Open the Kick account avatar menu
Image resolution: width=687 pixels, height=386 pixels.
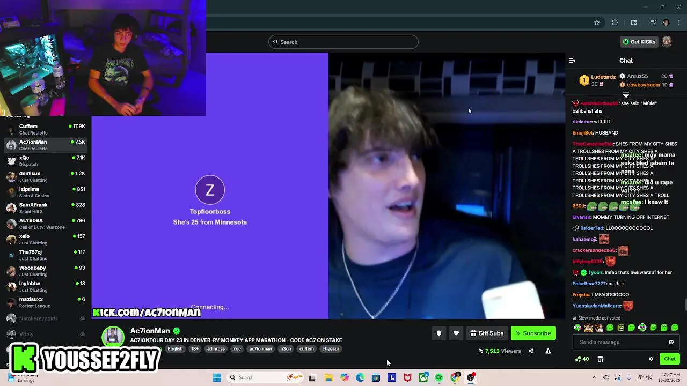[x=667, y=42]
